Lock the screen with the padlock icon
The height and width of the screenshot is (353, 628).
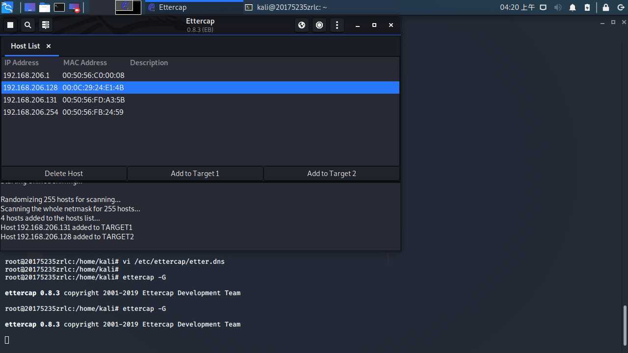tap(606, 7)
